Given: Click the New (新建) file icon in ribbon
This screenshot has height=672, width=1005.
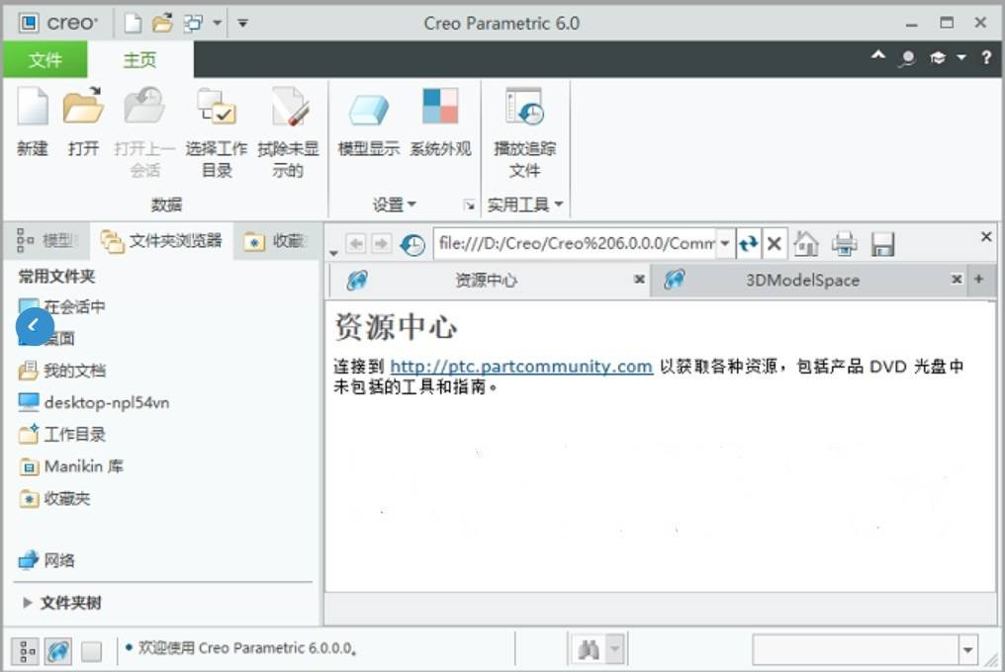Looking at the screenshot, I should [33, 107].
